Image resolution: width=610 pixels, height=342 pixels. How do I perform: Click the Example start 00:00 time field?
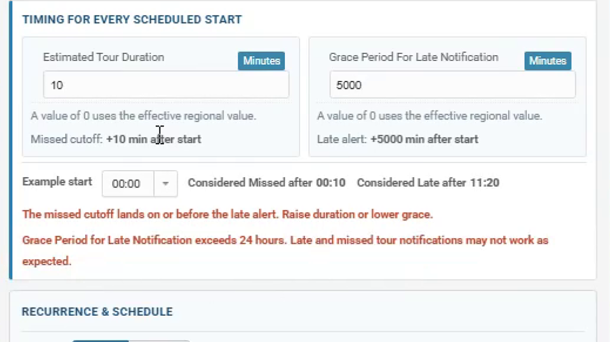[x=128, y=184]
